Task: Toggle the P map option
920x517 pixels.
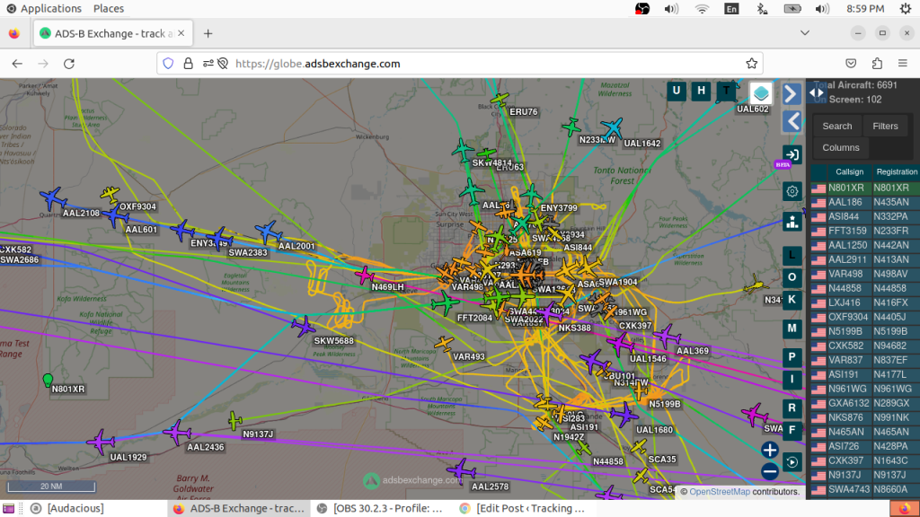Action: pos(792,357)
